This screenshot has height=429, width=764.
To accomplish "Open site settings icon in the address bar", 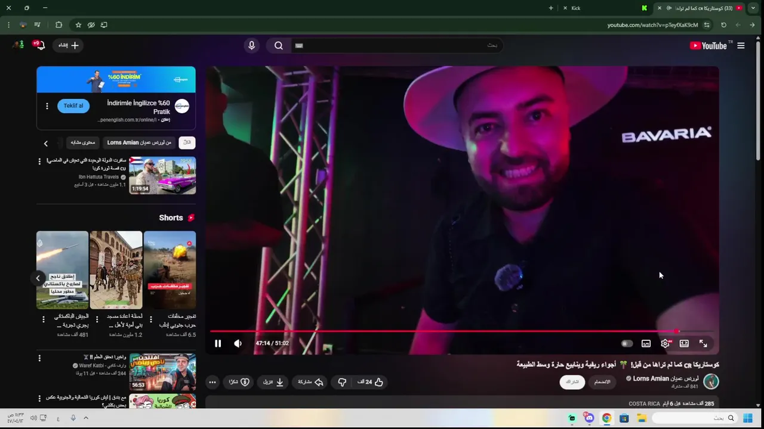I will [707, 25].
